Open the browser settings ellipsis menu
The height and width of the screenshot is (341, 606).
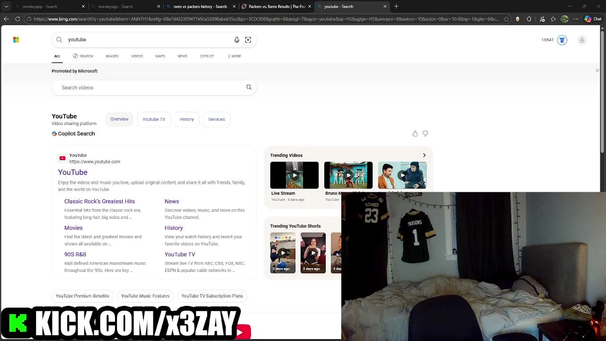click(x=576, y=19)
